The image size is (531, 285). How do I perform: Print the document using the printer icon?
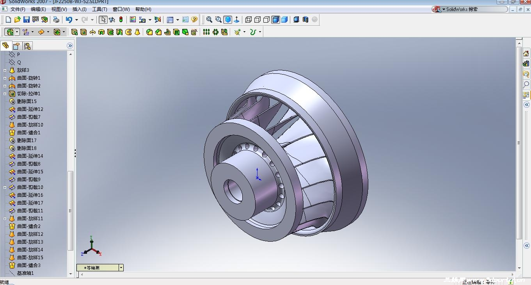[56, 20]
